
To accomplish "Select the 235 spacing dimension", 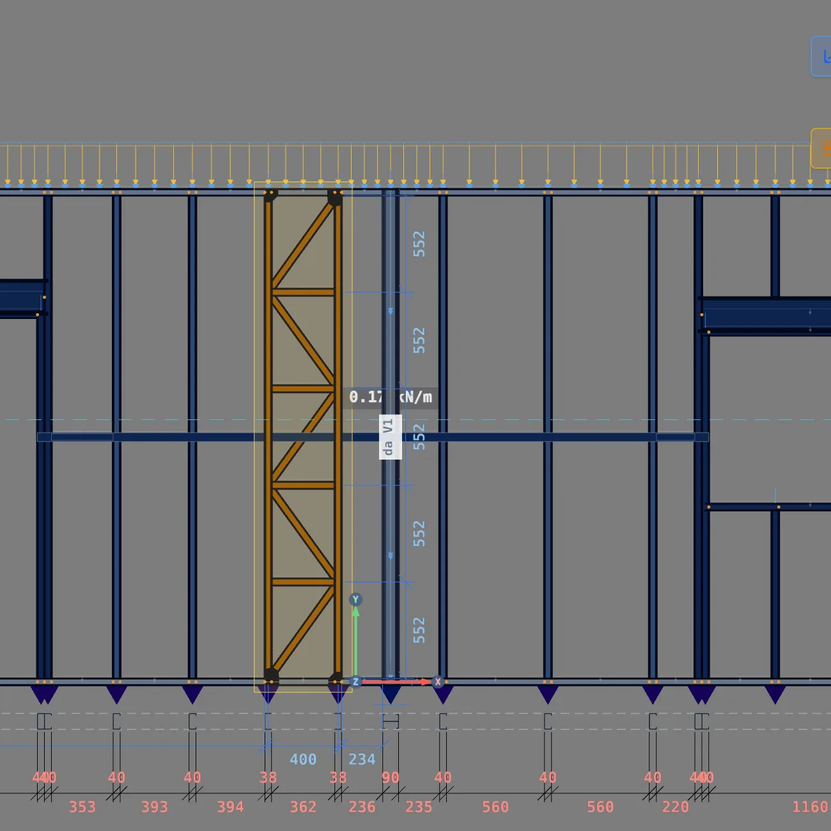I will point(419,807).
